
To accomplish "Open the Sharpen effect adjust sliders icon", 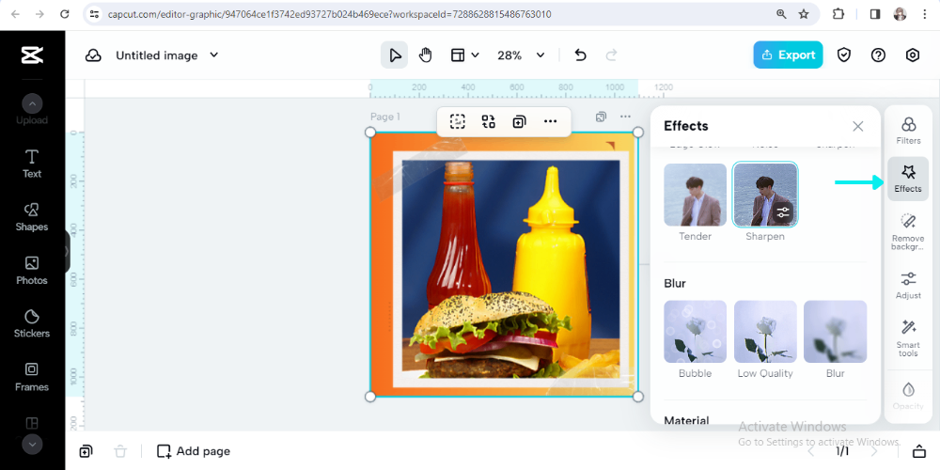I will (782, 212).
